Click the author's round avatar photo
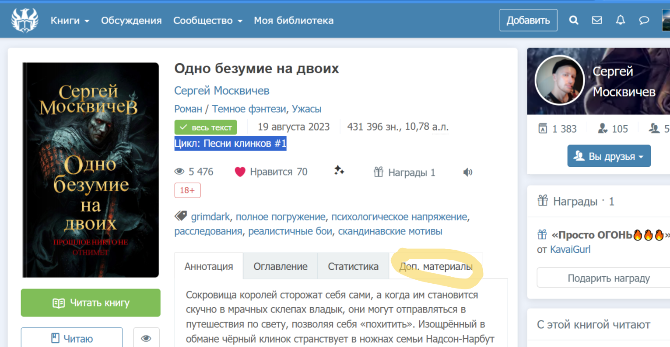The width and height of the screenshot is (670, 347). (x=560, y=81)
